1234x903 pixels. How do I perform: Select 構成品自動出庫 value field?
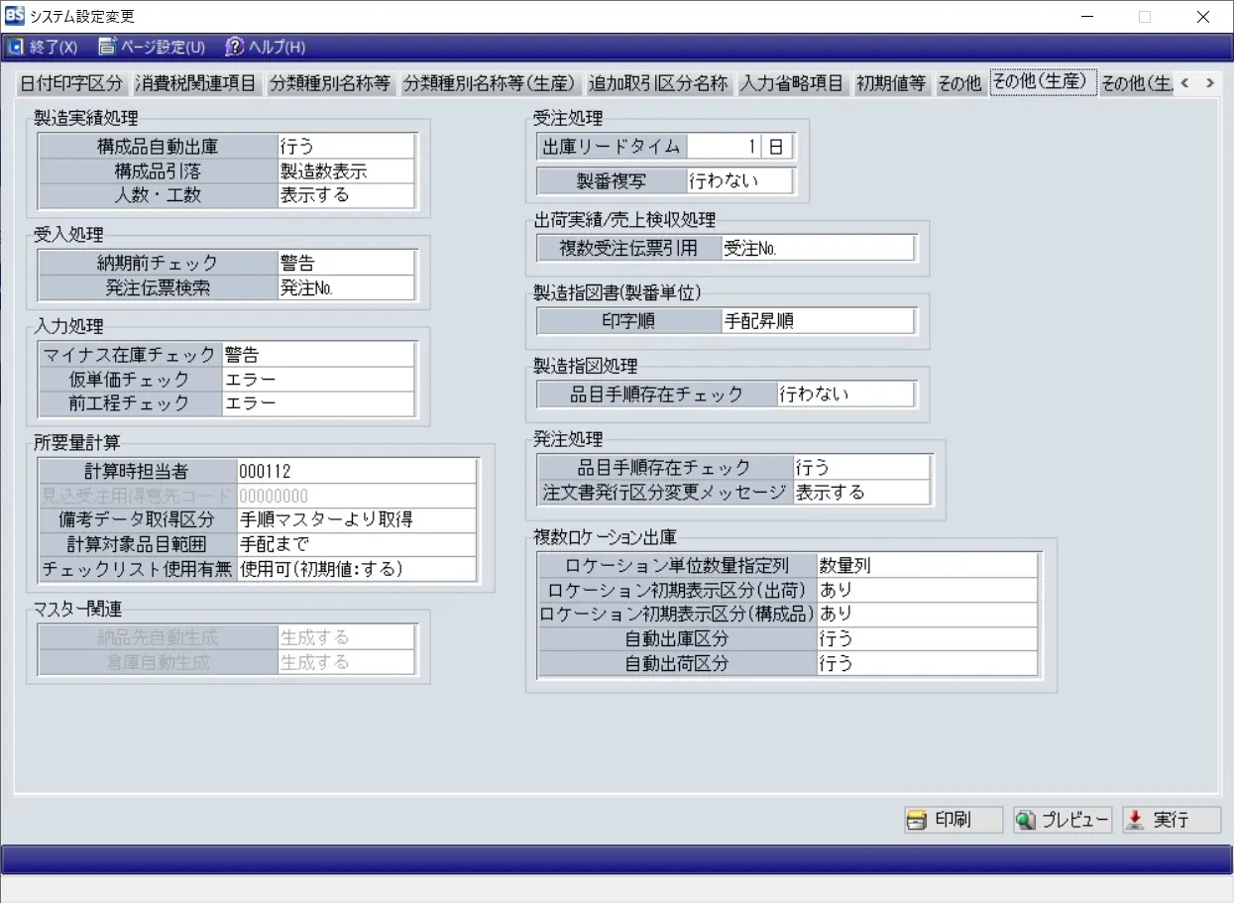[x=345, y=147]
